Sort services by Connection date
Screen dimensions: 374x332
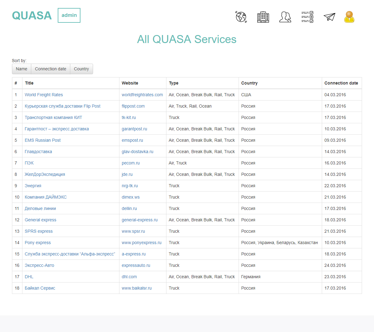click(x=51, y=69)
